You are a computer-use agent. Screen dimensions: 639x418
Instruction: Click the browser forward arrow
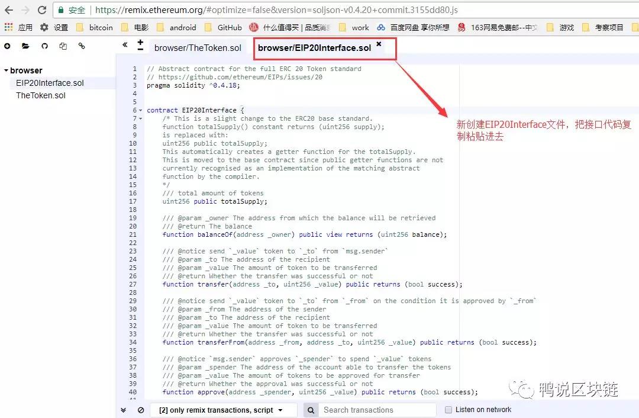click(x=25, y=10)
